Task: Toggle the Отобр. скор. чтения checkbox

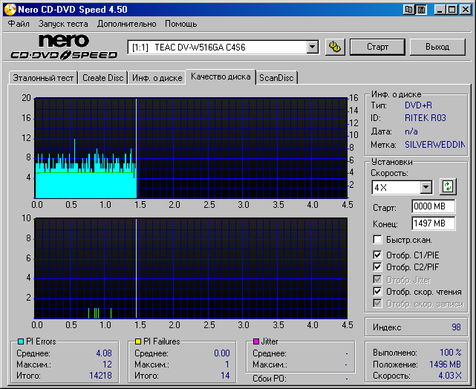Action: (x=378, y=292)
